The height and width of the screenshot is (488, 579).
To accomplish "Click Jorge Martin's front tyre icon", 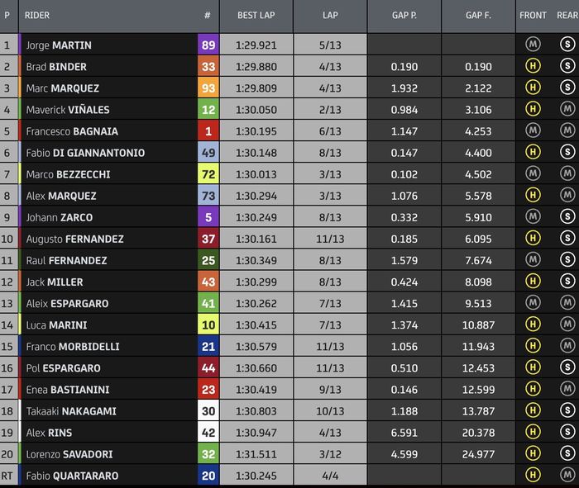I will pyautogui.click(x=533, y=45).
